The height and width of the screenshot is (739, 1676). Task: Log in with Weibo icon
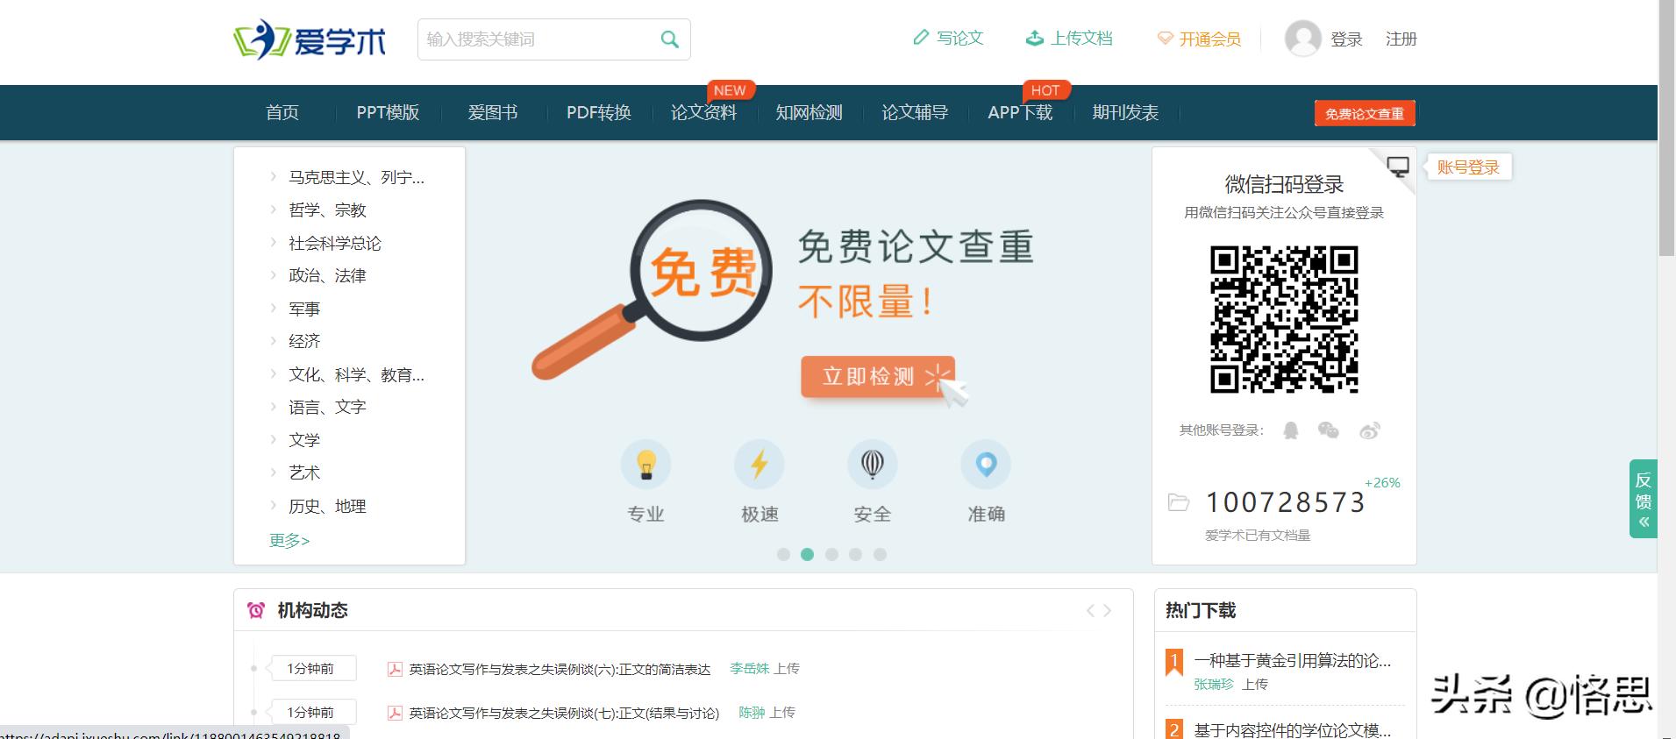pos(1370,430)
